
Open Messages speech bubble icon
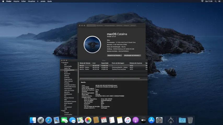coord(72,120)
